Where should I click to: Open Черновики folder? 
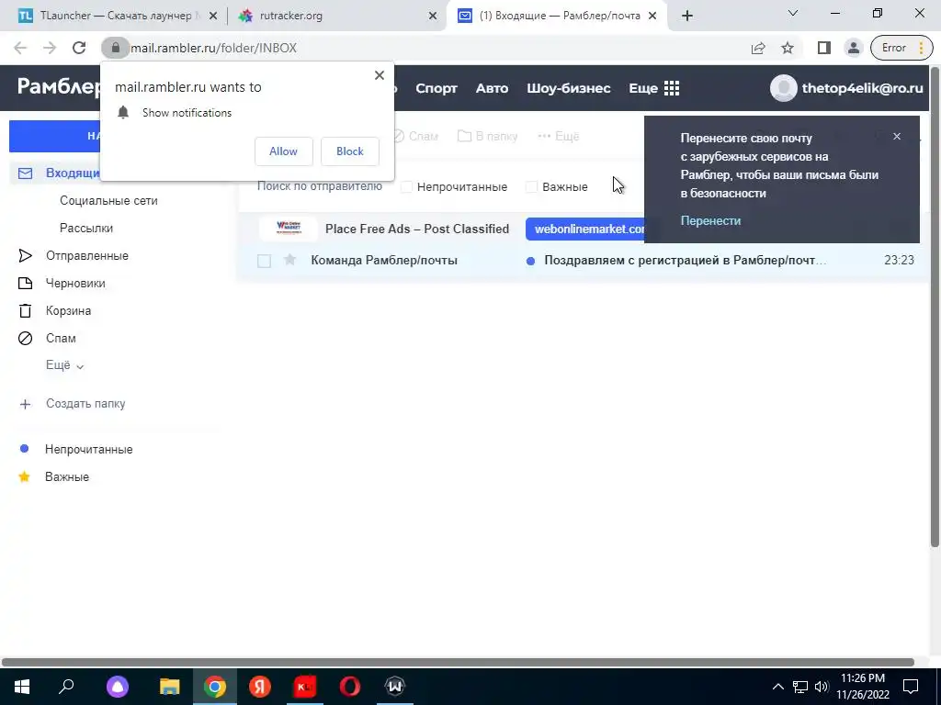(x=75, y=284)
